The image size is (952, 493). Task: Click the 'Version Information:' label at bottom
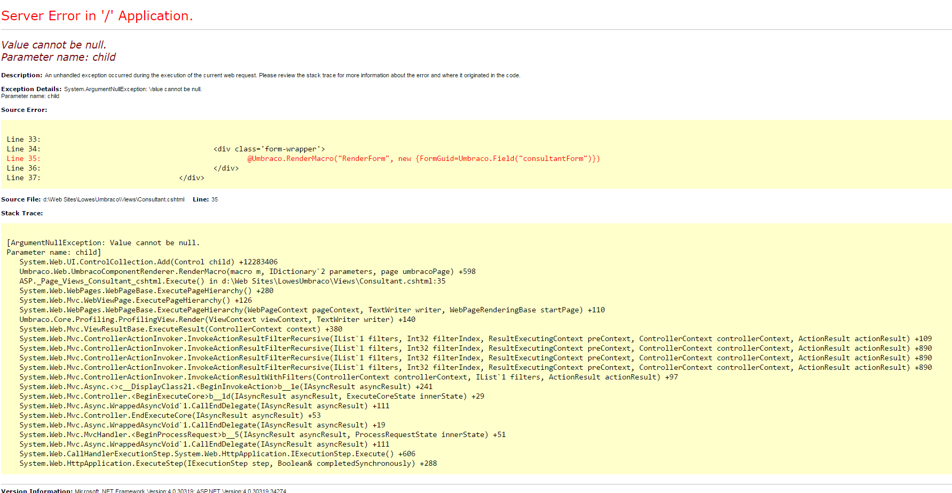pyautogui.click(x=36, y=490)
